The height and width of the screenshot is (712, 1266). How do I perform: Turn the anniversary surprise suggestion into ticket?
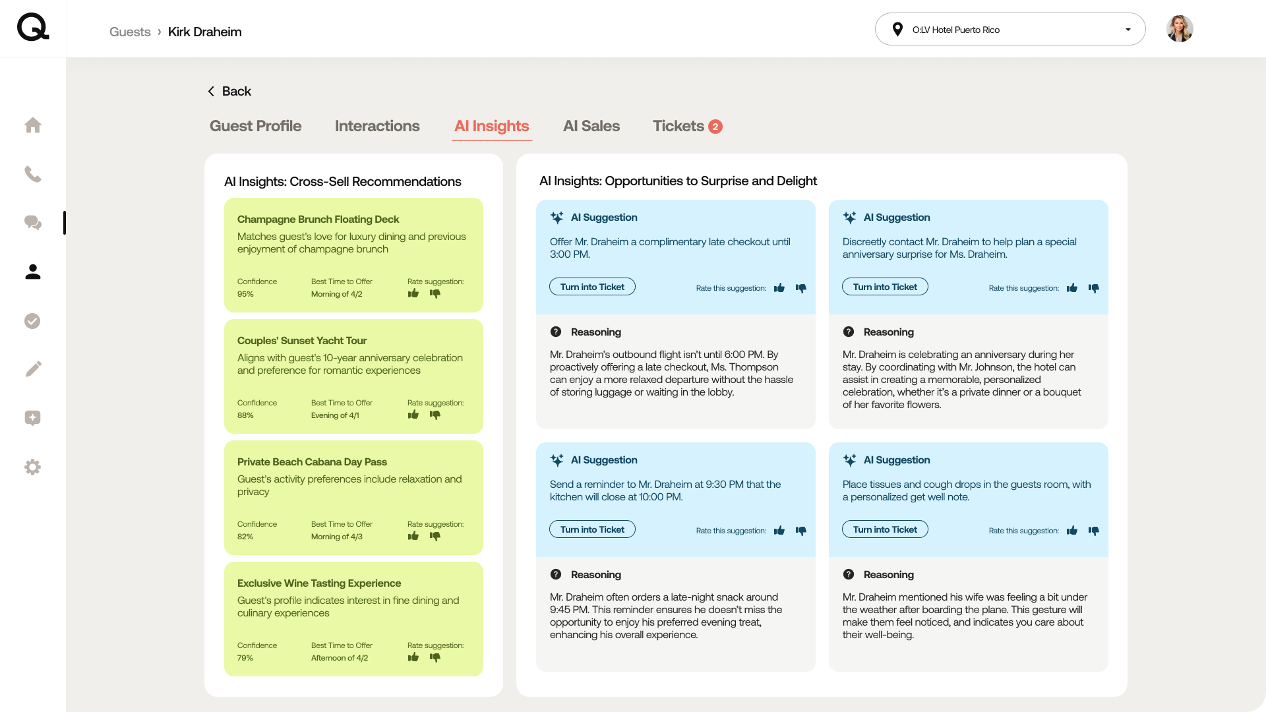885,287
